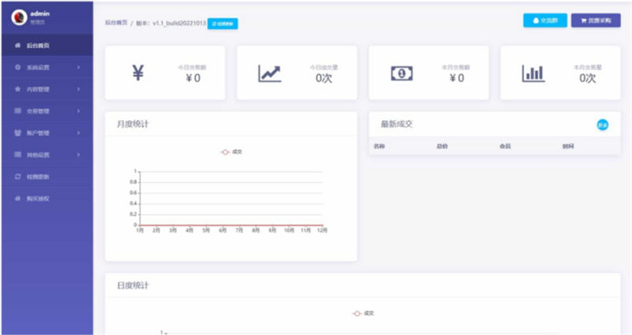Screen dimensions: 632x335
Task: Click the small 检测更新 button beside version
Action: (223, 24)
